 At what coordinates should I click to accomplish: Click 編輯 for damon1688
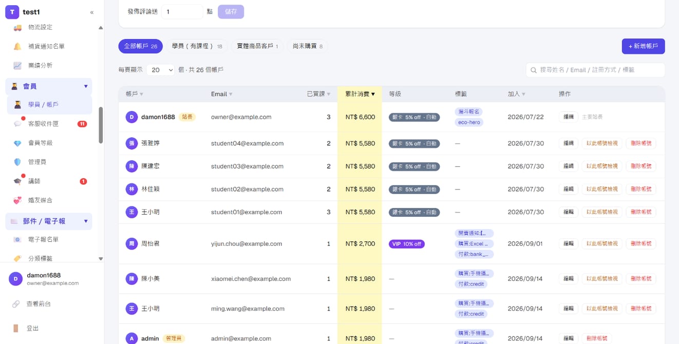(x=569, y=117)
